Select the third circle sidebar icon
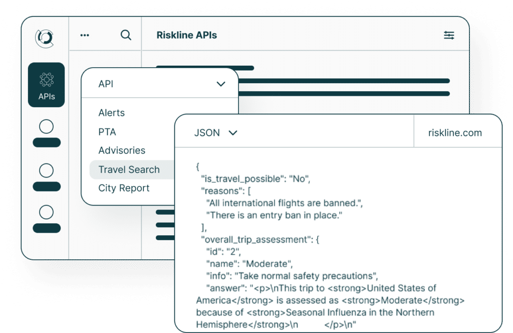Screen dimensions: 513x333 [x=46, y=212]
